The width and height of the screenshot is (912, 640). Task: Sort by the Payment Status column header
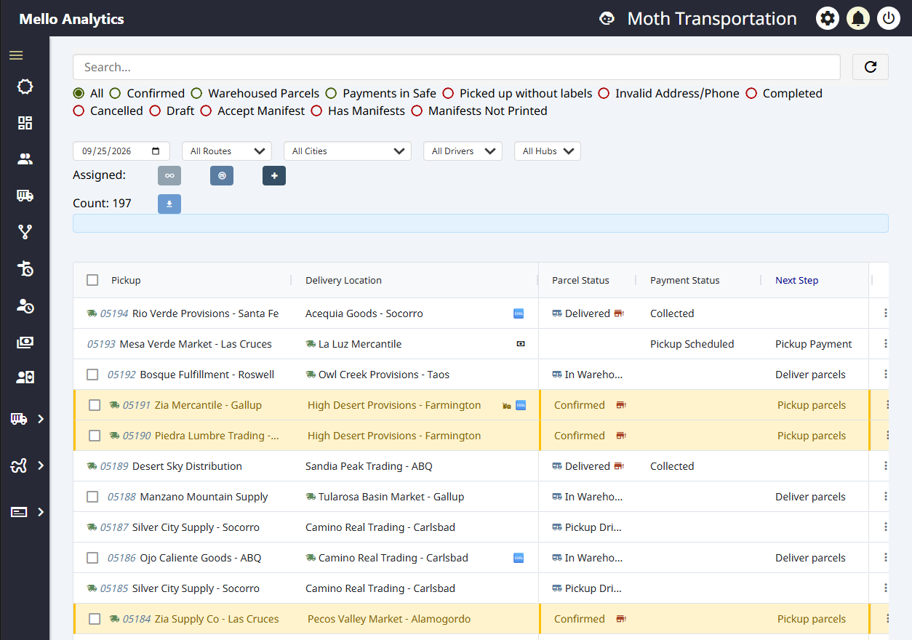pos(684,280)
